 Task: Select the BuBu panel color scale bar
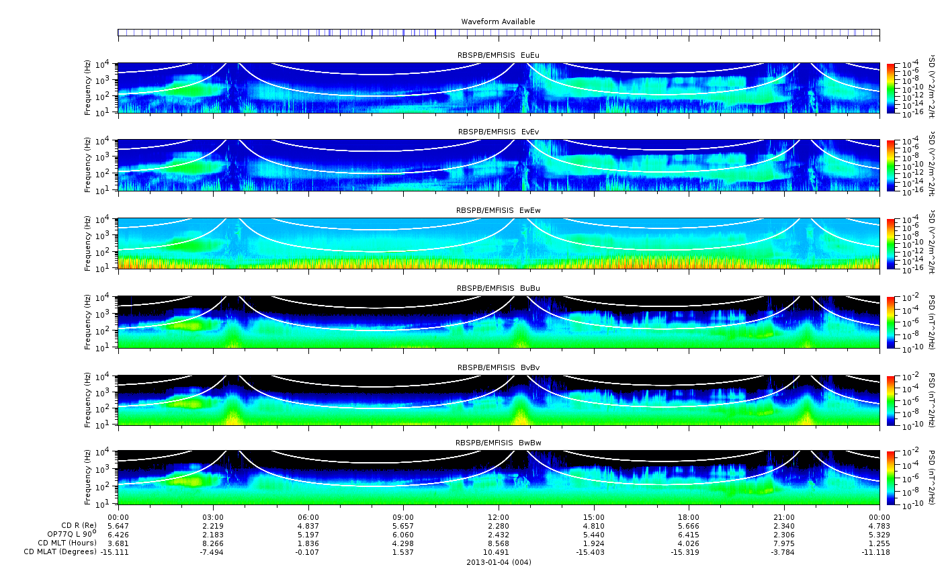[x=890, y=322]
